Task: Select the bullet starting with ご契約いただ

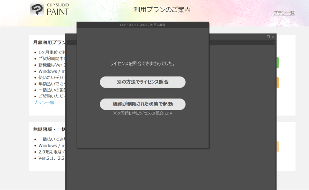Action: (x=52, y=96)
